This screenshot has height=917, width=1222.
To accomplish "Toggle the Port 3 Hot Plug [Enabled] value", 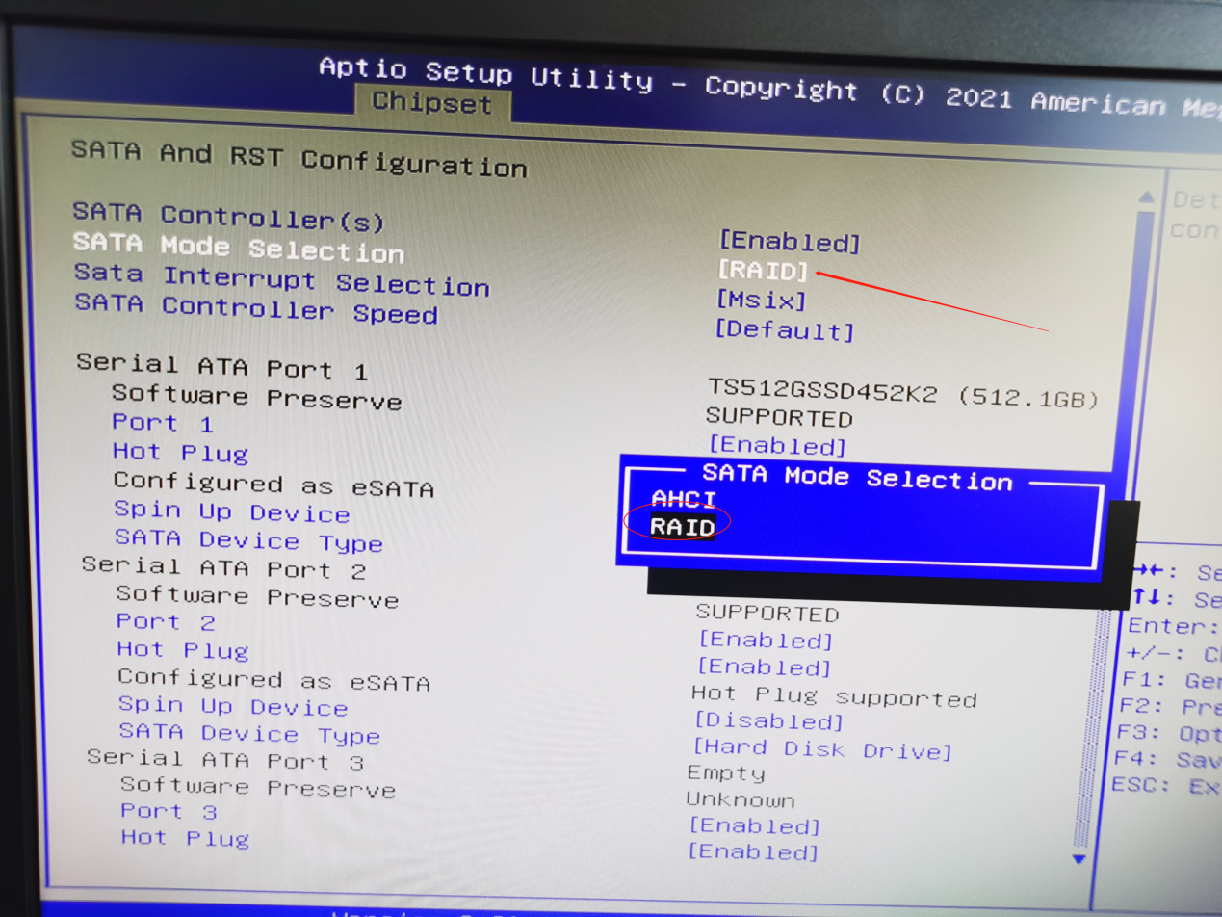I will click(x=754, y=851).
